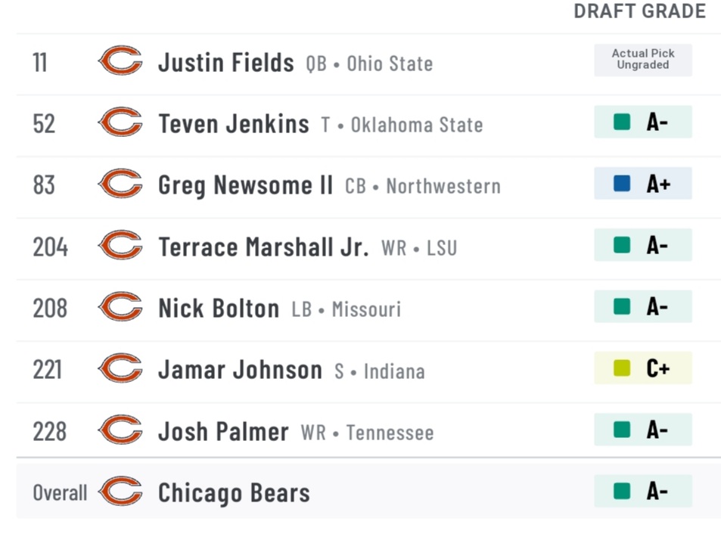The image size is (721, 537).
Task: Click the C+ grade badge for Jamar Johnson
Action: (x=643, y=368)
